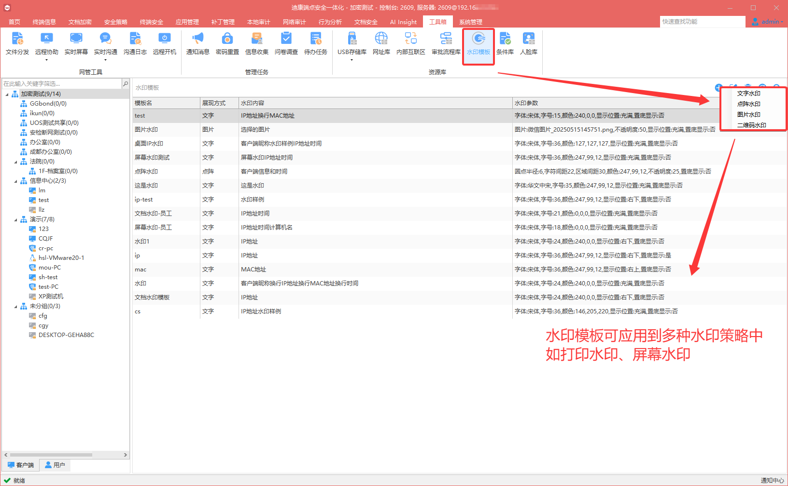Select the 密码重置 password reset icon
The height and width of the screenshot is (486, 788).
coord(227,43)
